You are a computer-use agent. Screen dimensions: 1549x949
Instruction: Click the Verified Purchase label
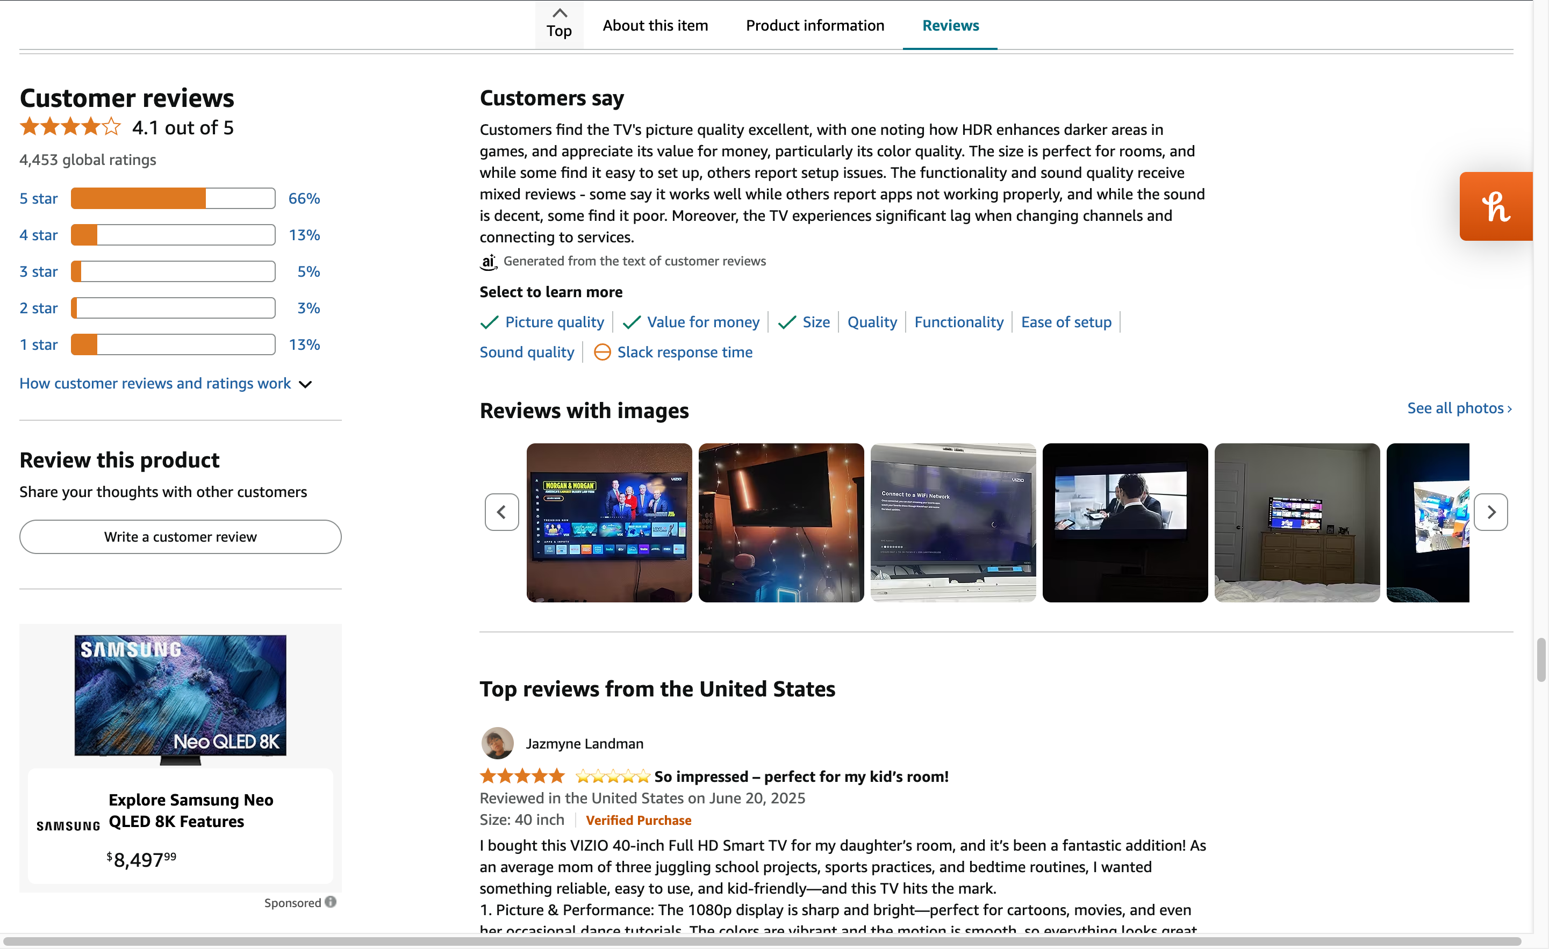(638, 820)
